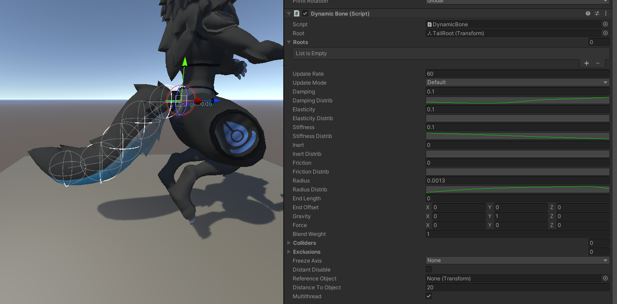Open object picker for Root TailRoot field
Viewport: 617px width, 304px height.
[605, 33]
